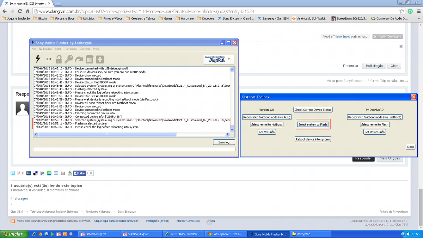
Task: Click the PayPal secure payments banner
Action: 219,60
